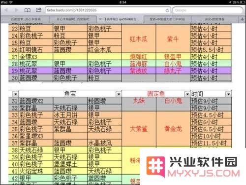Switch to the second browser tab
Viewport: 246px width, 185px height.
pyautogui.click(x=73, y=19)
